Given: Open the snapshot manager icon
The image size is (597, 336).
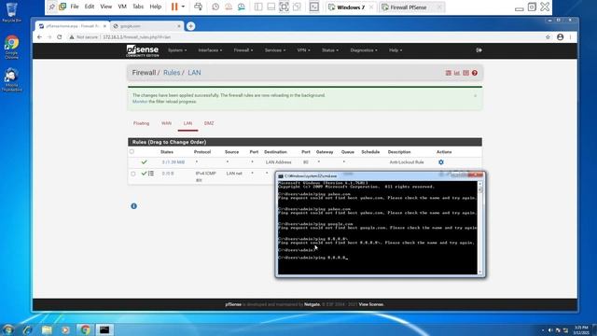Looking at the screenshot, I should (x=242, y=7).
